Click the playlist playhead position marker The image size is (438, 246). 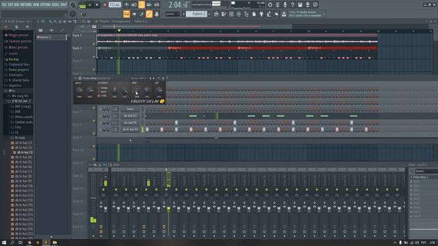pos(119,30)
